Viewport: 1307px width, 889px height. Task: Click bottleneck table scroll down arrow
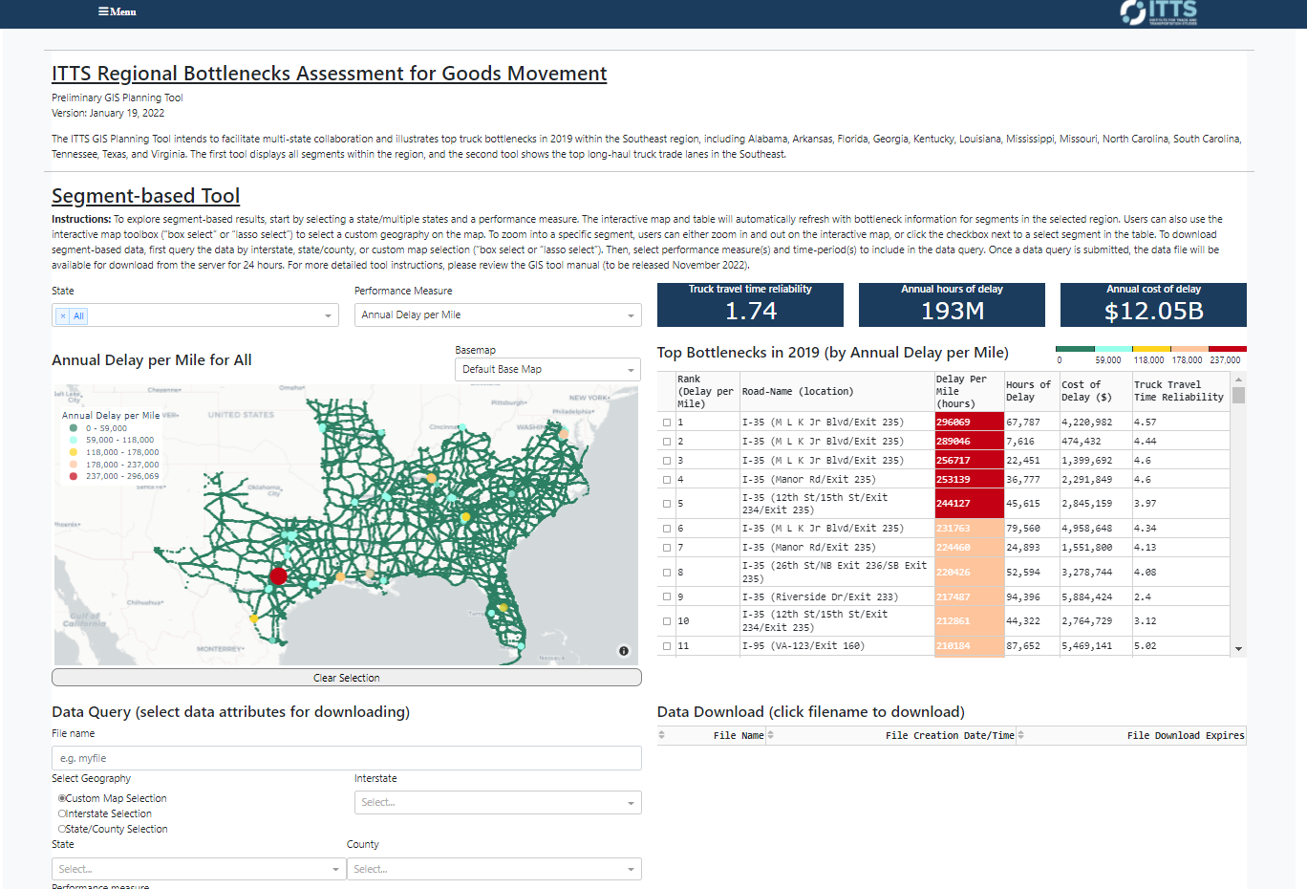pyautogui.click(x=1238, y=649)
